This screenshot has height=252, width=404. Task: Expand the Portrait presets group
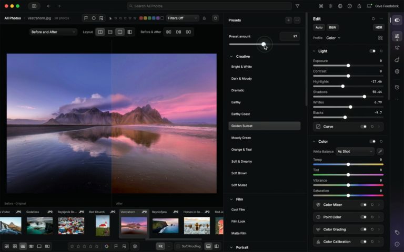[x=231, y=247]
